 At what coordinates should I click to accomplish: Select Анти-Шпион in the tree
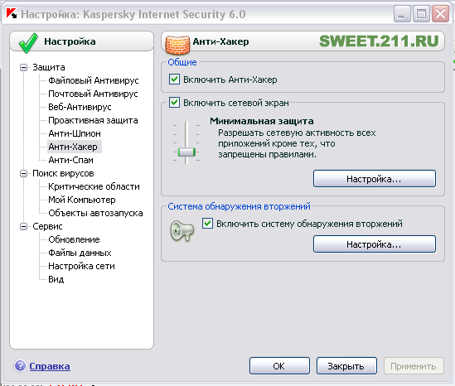(75, 133)
